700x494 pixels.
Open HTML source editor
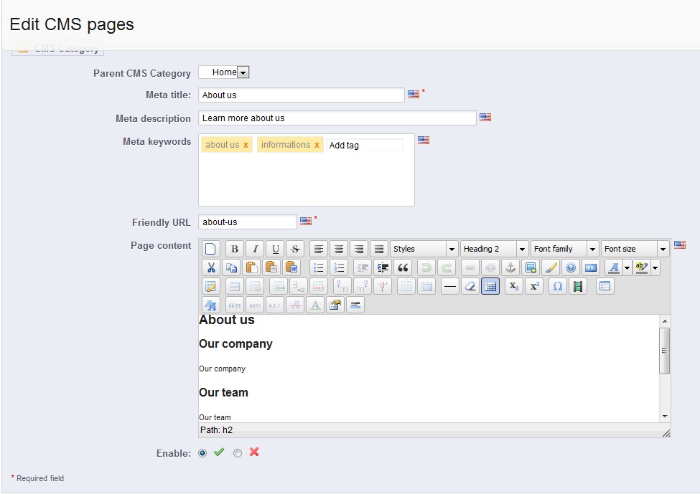[x=590, y=267]
